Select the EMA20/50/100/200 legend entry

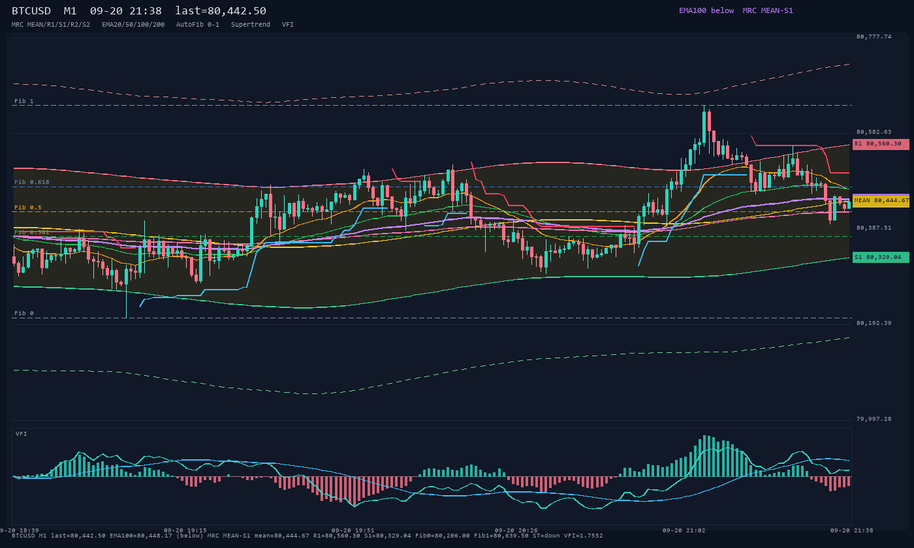point(133,24)
